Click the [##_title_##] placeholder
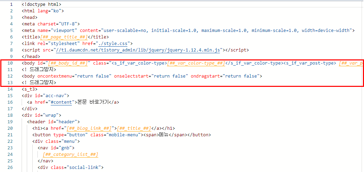This screenshot has width=364, height=172. coord(134,128)
